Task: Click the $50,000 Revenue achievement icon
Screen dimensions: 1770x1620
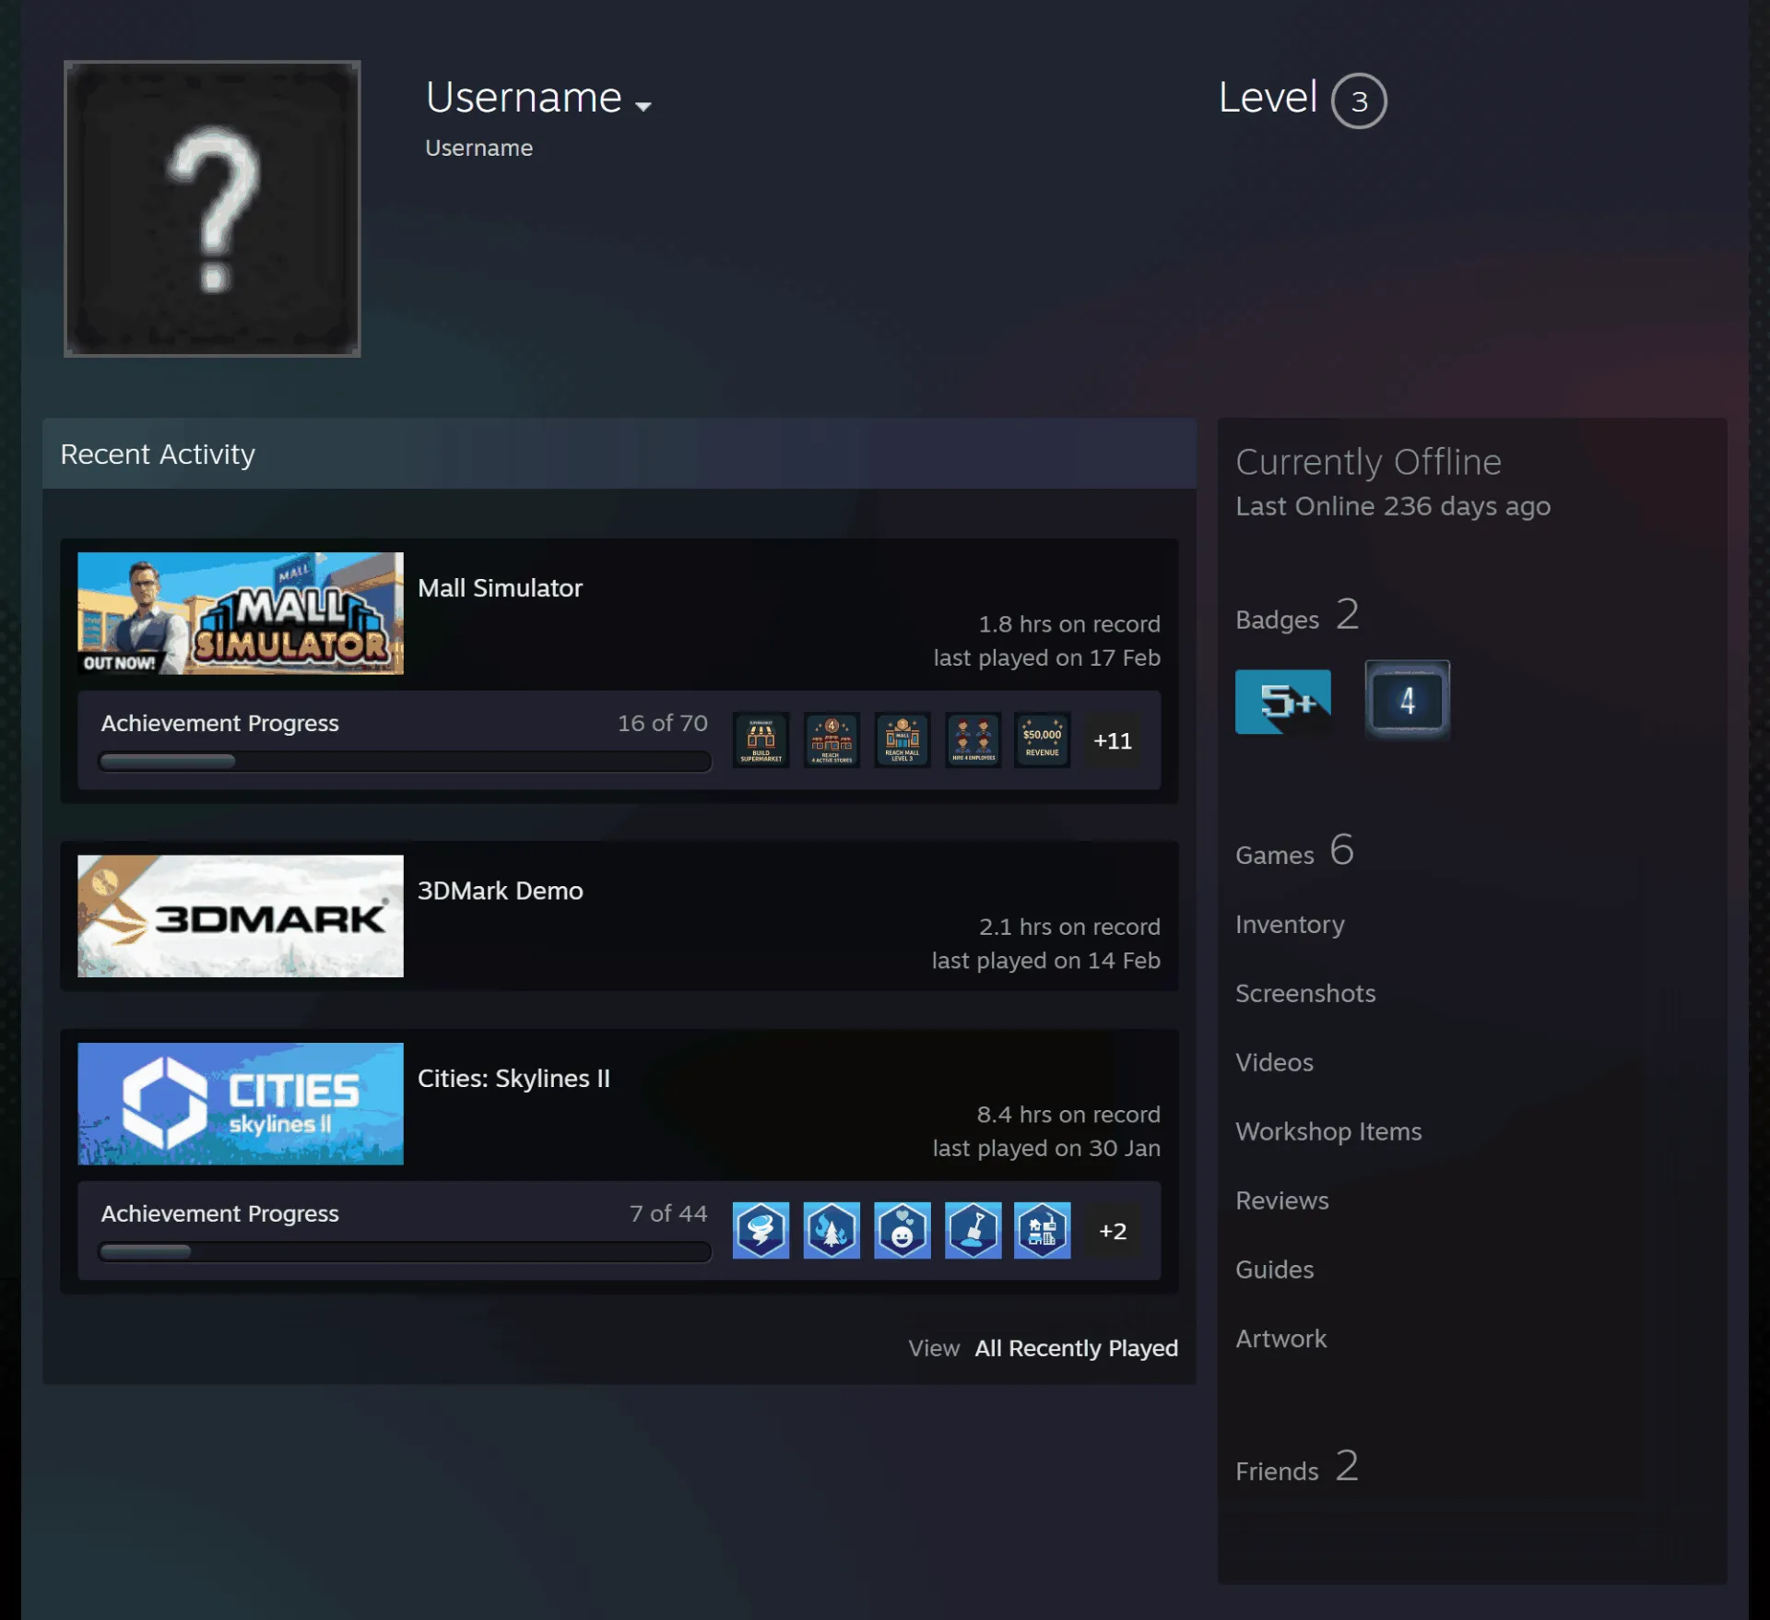Action: [x=1043, y=739]
